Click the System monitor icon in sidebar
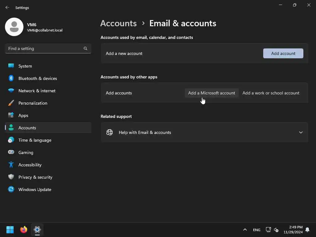This screenshot has width=316, height=237. pos(11,66)
